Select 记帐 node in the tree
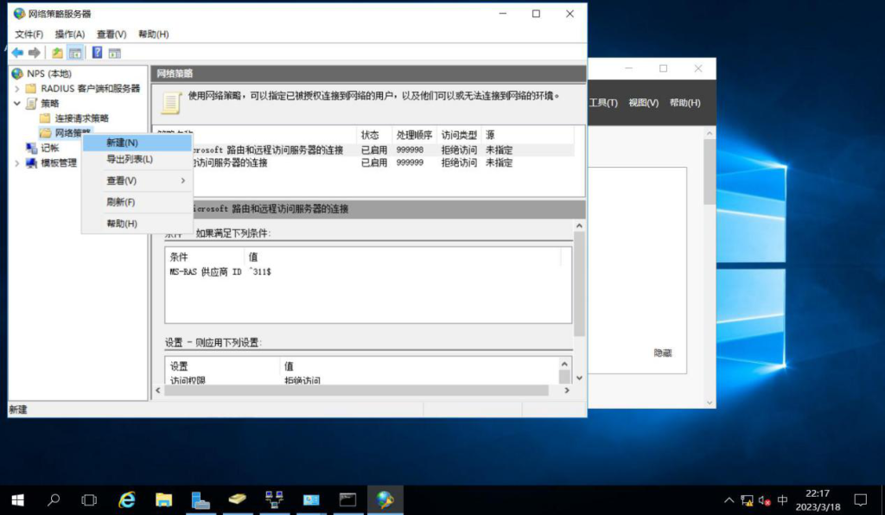Screen dimensions: 885x515 point(49,148)
